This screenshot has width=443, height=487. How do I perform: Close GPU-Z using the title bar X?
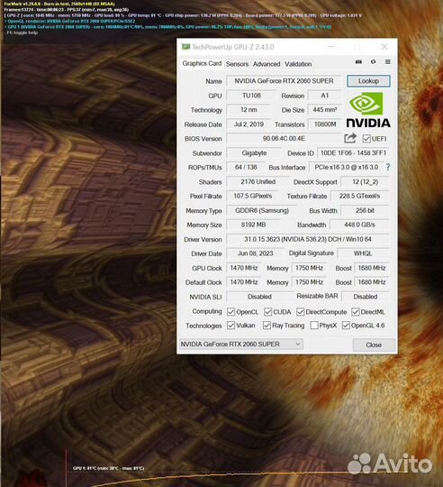click(384, 47)
